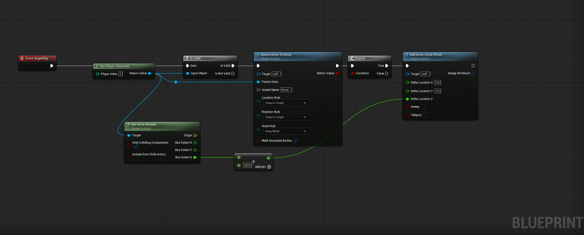Click Add pin button on add node

pyautogui.click(x=263, y=167)
